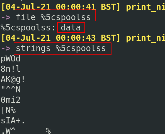Click the lone '%' on last line
This screenshot has height=134, width=165.
[x=48, y=131]
